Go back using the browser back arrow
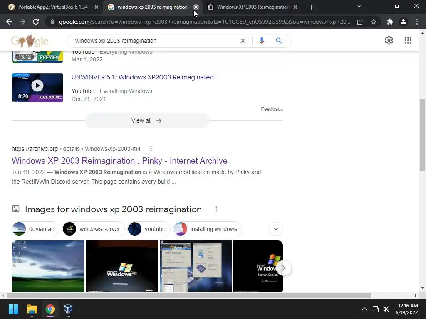The width and height of the screenshot is (426, 319). 9,22
